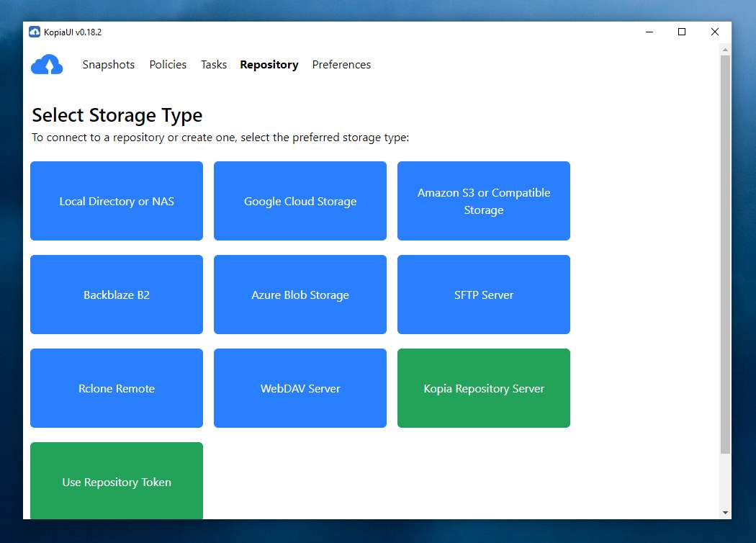Click the scrollbar down arrow

(725, 513)
